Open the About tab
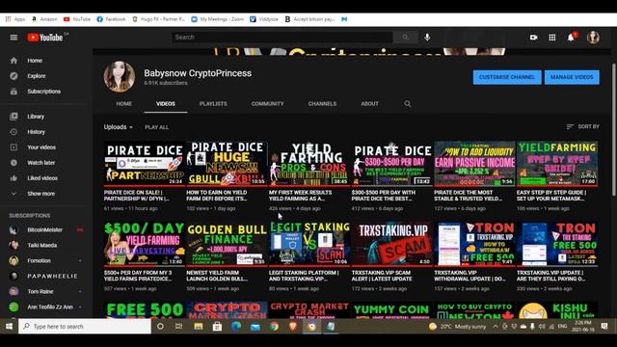This screenshot has width=617, height=347. pos(369,104)
